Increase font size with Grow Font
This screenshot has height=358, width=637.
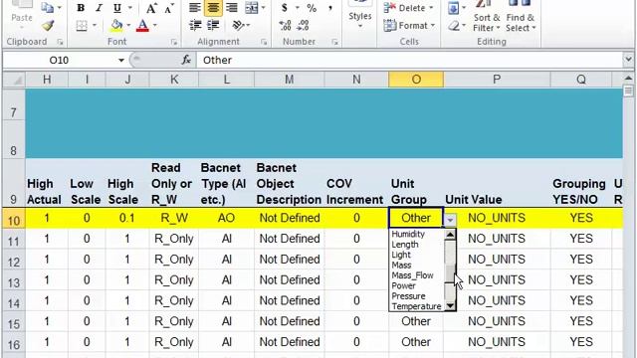pyautogui.click(x=151, y=8)
